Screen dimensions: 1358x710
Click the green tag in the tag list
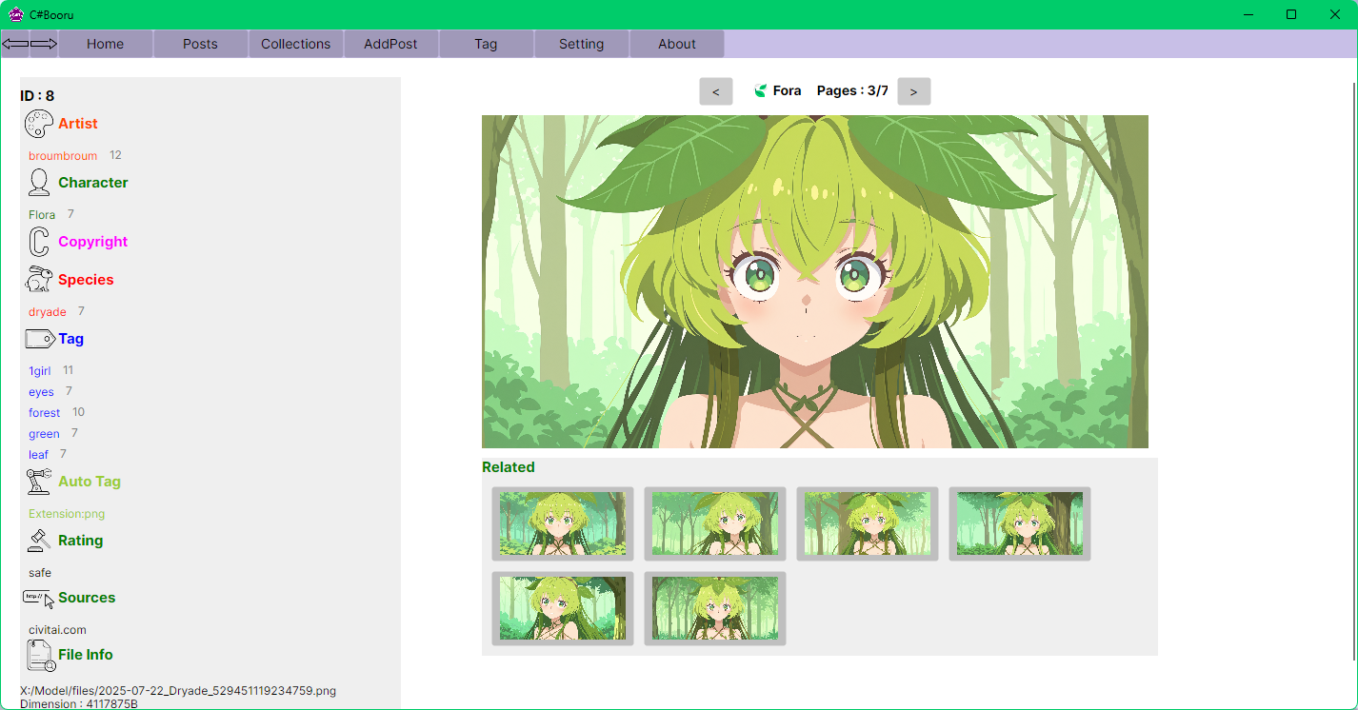tap(44, 434)
